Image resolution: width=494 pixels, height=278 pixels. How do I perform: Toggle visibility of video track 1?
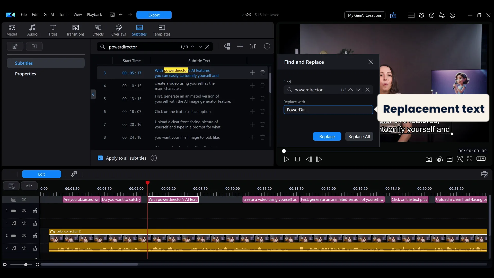24,211
